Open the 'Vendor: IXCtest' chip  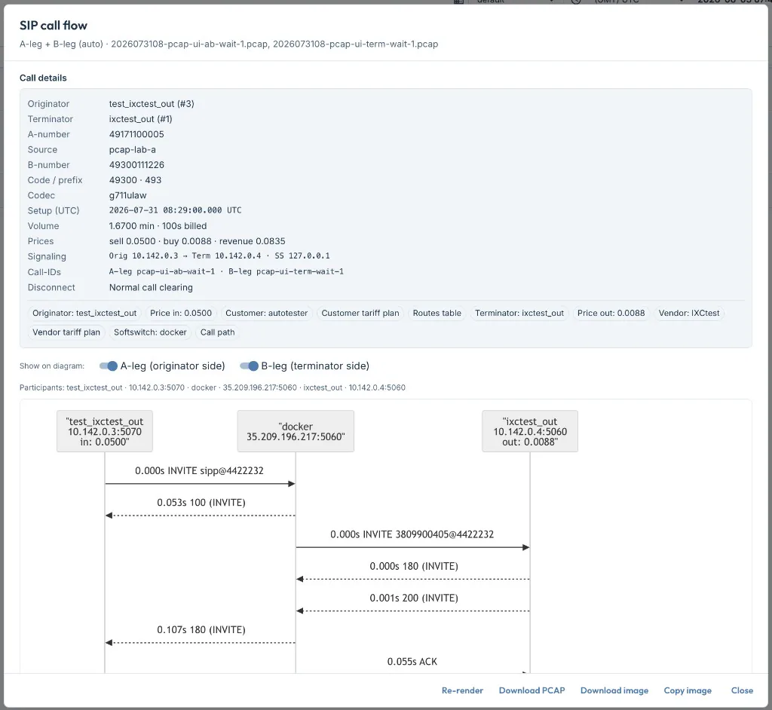tap(689, 313)
